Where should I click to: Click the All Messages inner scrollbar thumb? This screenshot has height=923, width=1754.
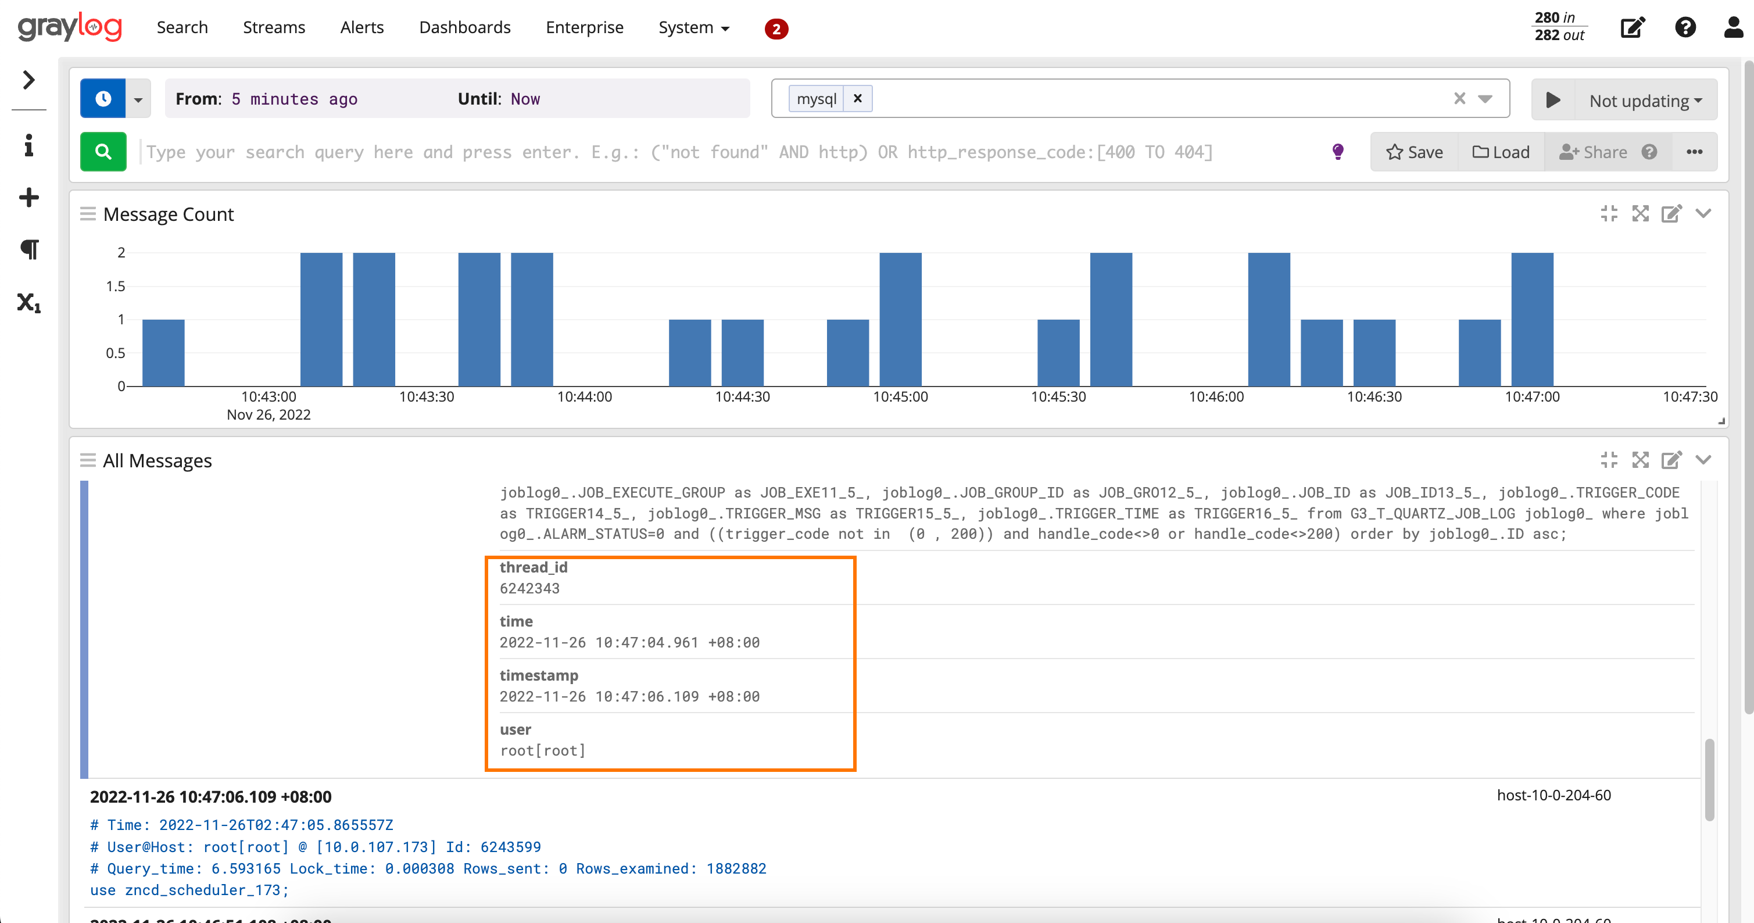click(x=1709, y=780)
